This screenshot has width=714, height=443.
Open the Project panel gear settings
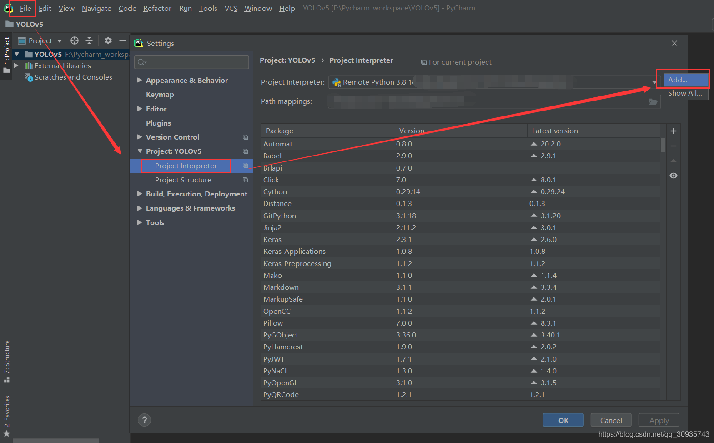click(108, 40)
